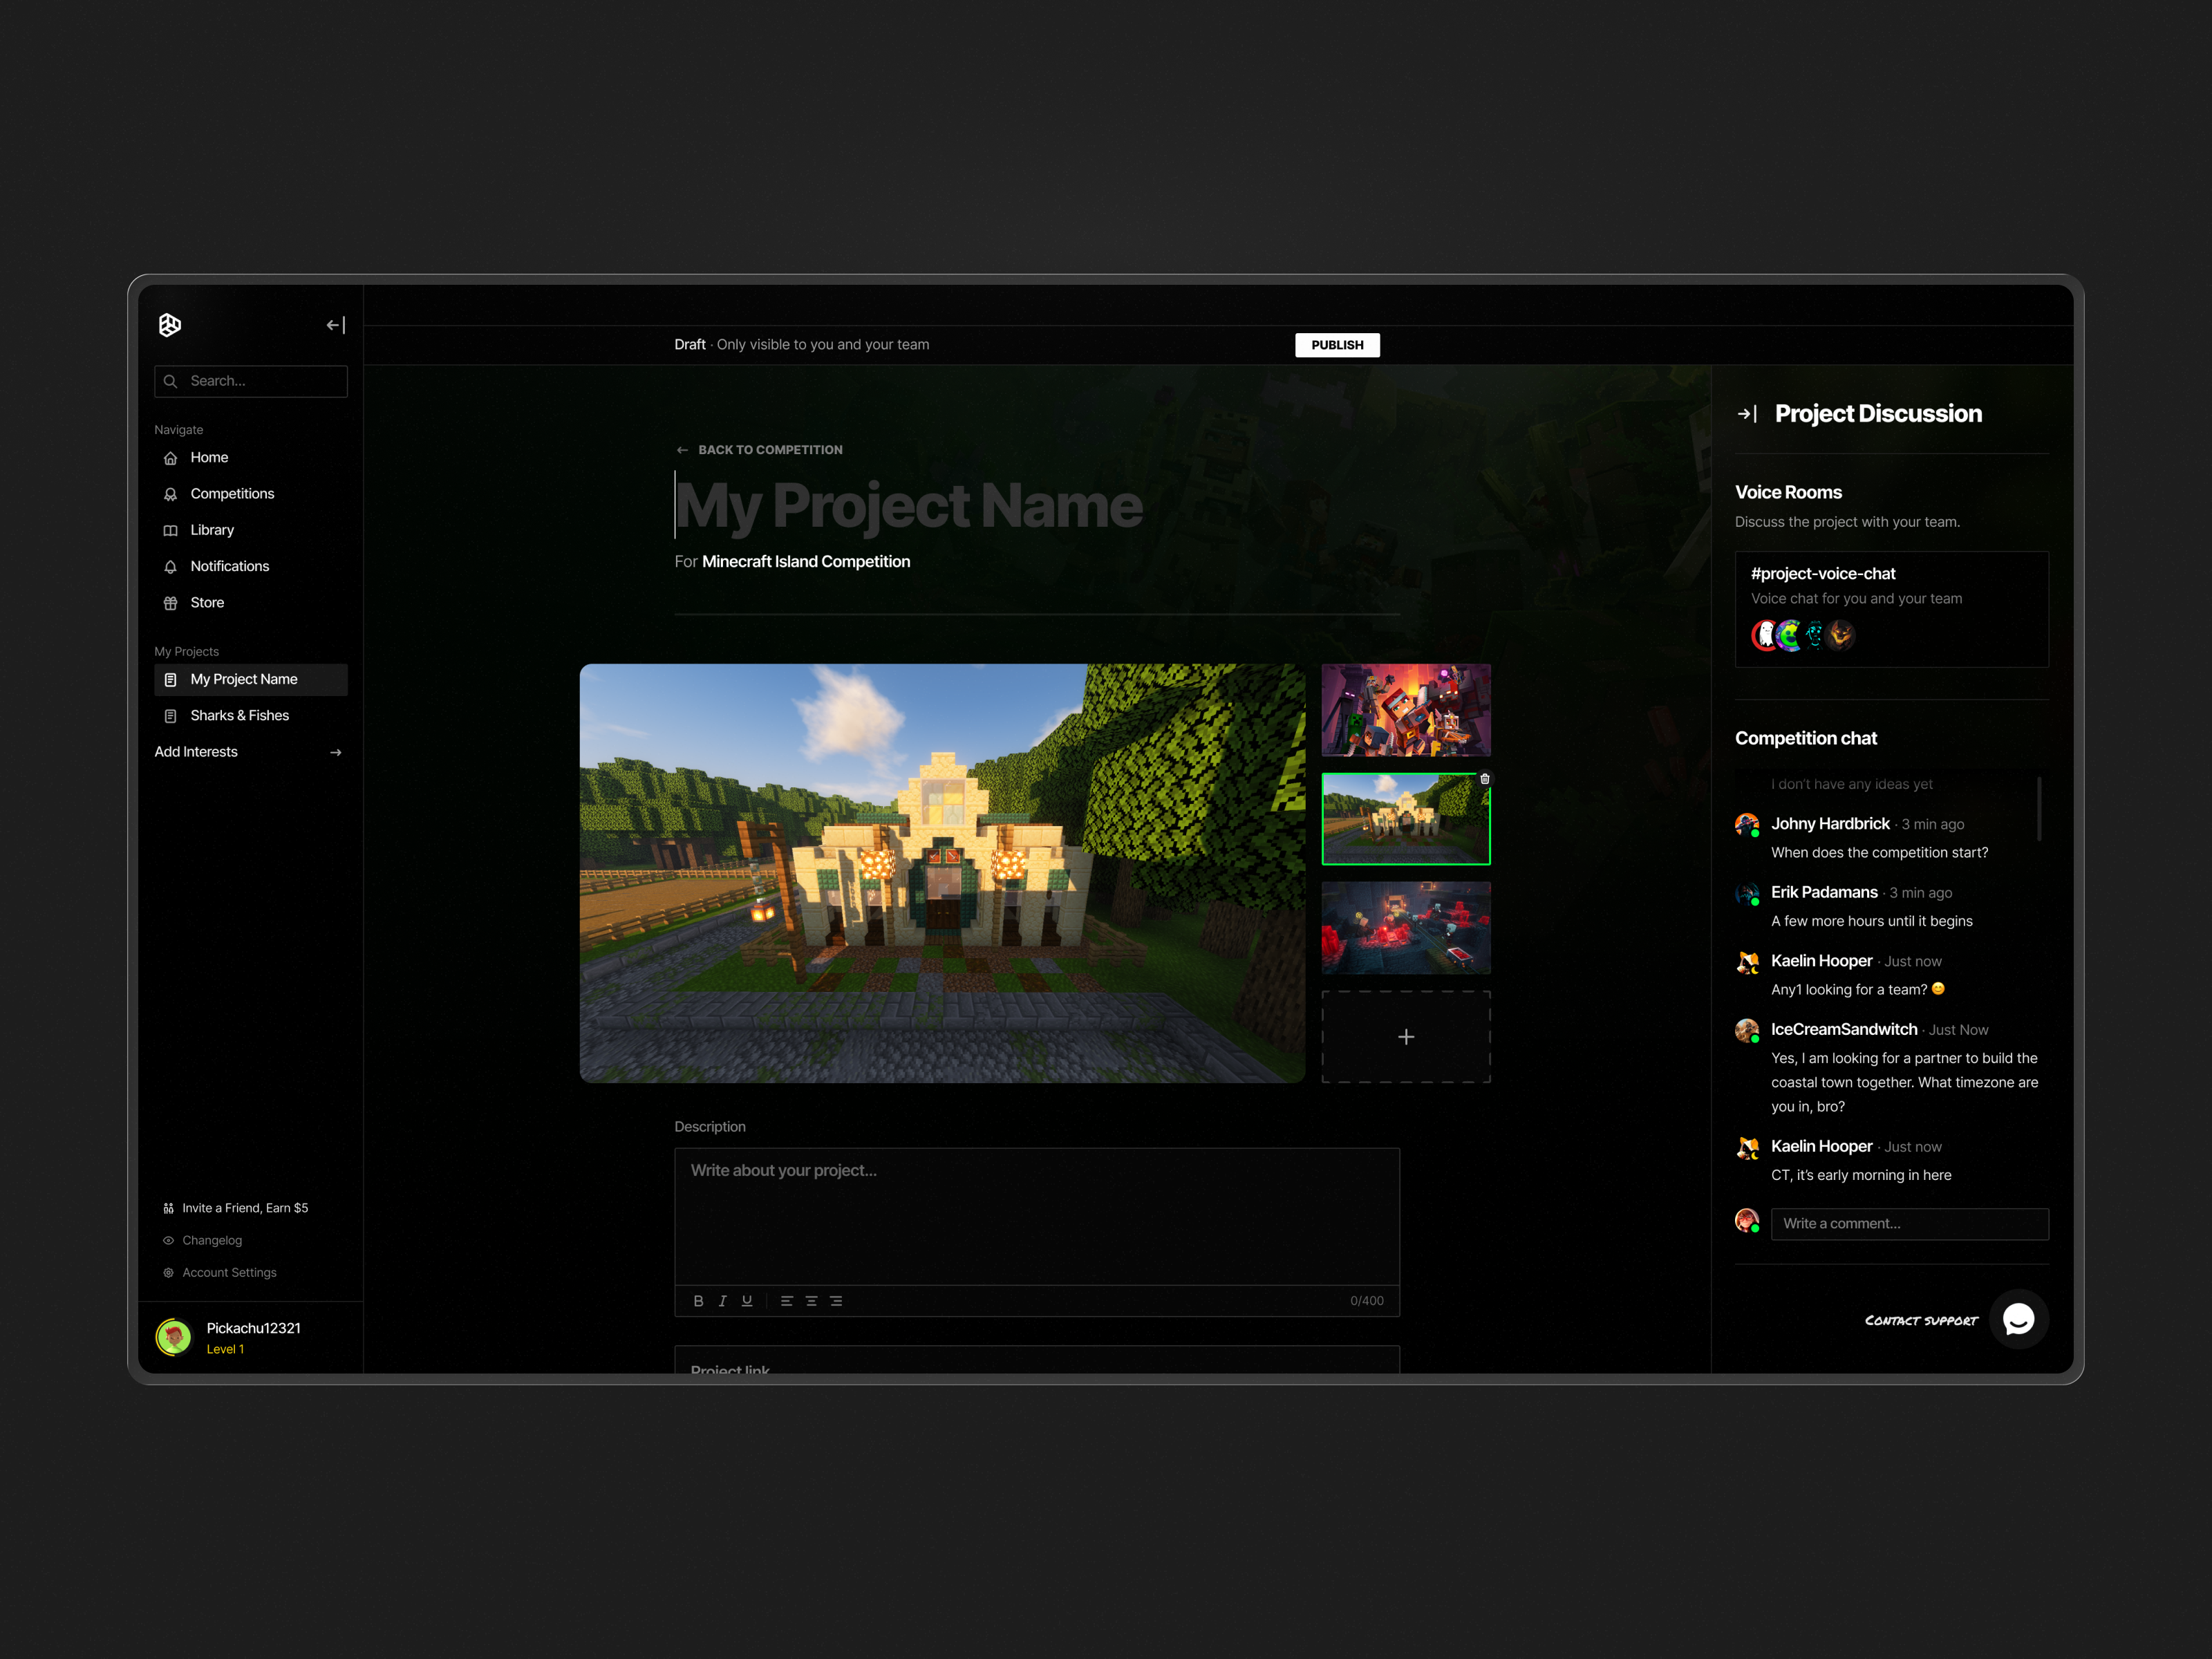
Task: Set center text alignment in the editor
Action: 811,1301
